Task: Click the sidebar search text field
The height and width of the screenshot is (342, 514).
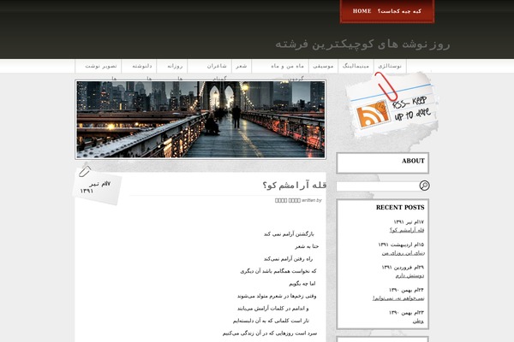Action: [377, 186]
